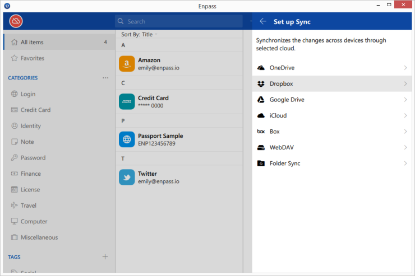Click the License card icon

tap(14, 190)
